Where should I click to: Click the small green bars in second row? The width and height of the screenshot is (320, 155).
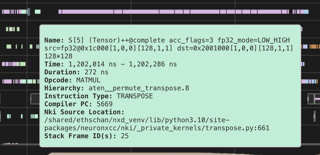[x=13, y=29]
